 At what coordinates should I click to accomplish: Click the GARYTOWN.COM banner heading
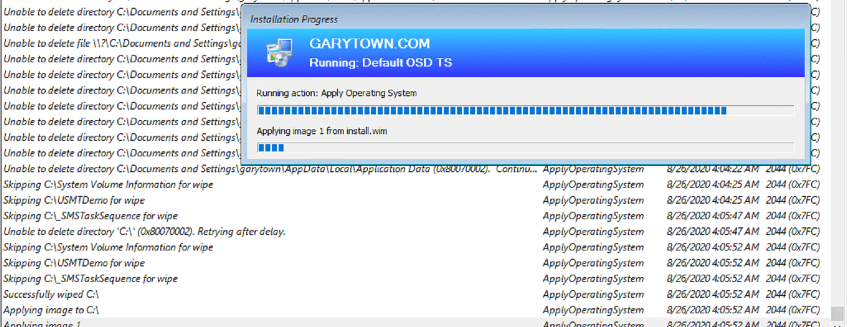click(370, 44)
